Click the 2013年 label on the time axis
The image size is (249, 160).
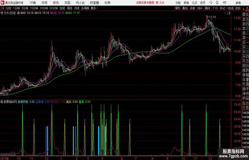coord(5,158)
